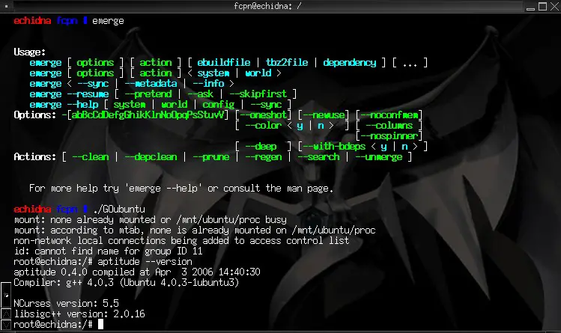
Task: Click the terminal scrollbar up arrow
Action: 6,314
